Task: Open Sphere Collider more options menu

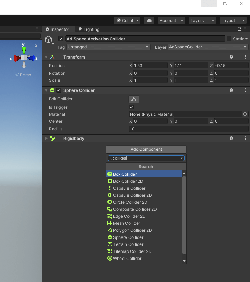Action: pos(245,90)
